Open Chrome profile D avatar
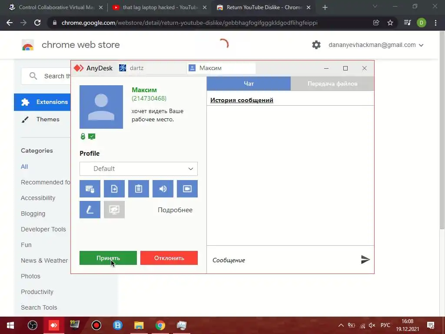Viewport: 445px width, 334px height. 422,23
